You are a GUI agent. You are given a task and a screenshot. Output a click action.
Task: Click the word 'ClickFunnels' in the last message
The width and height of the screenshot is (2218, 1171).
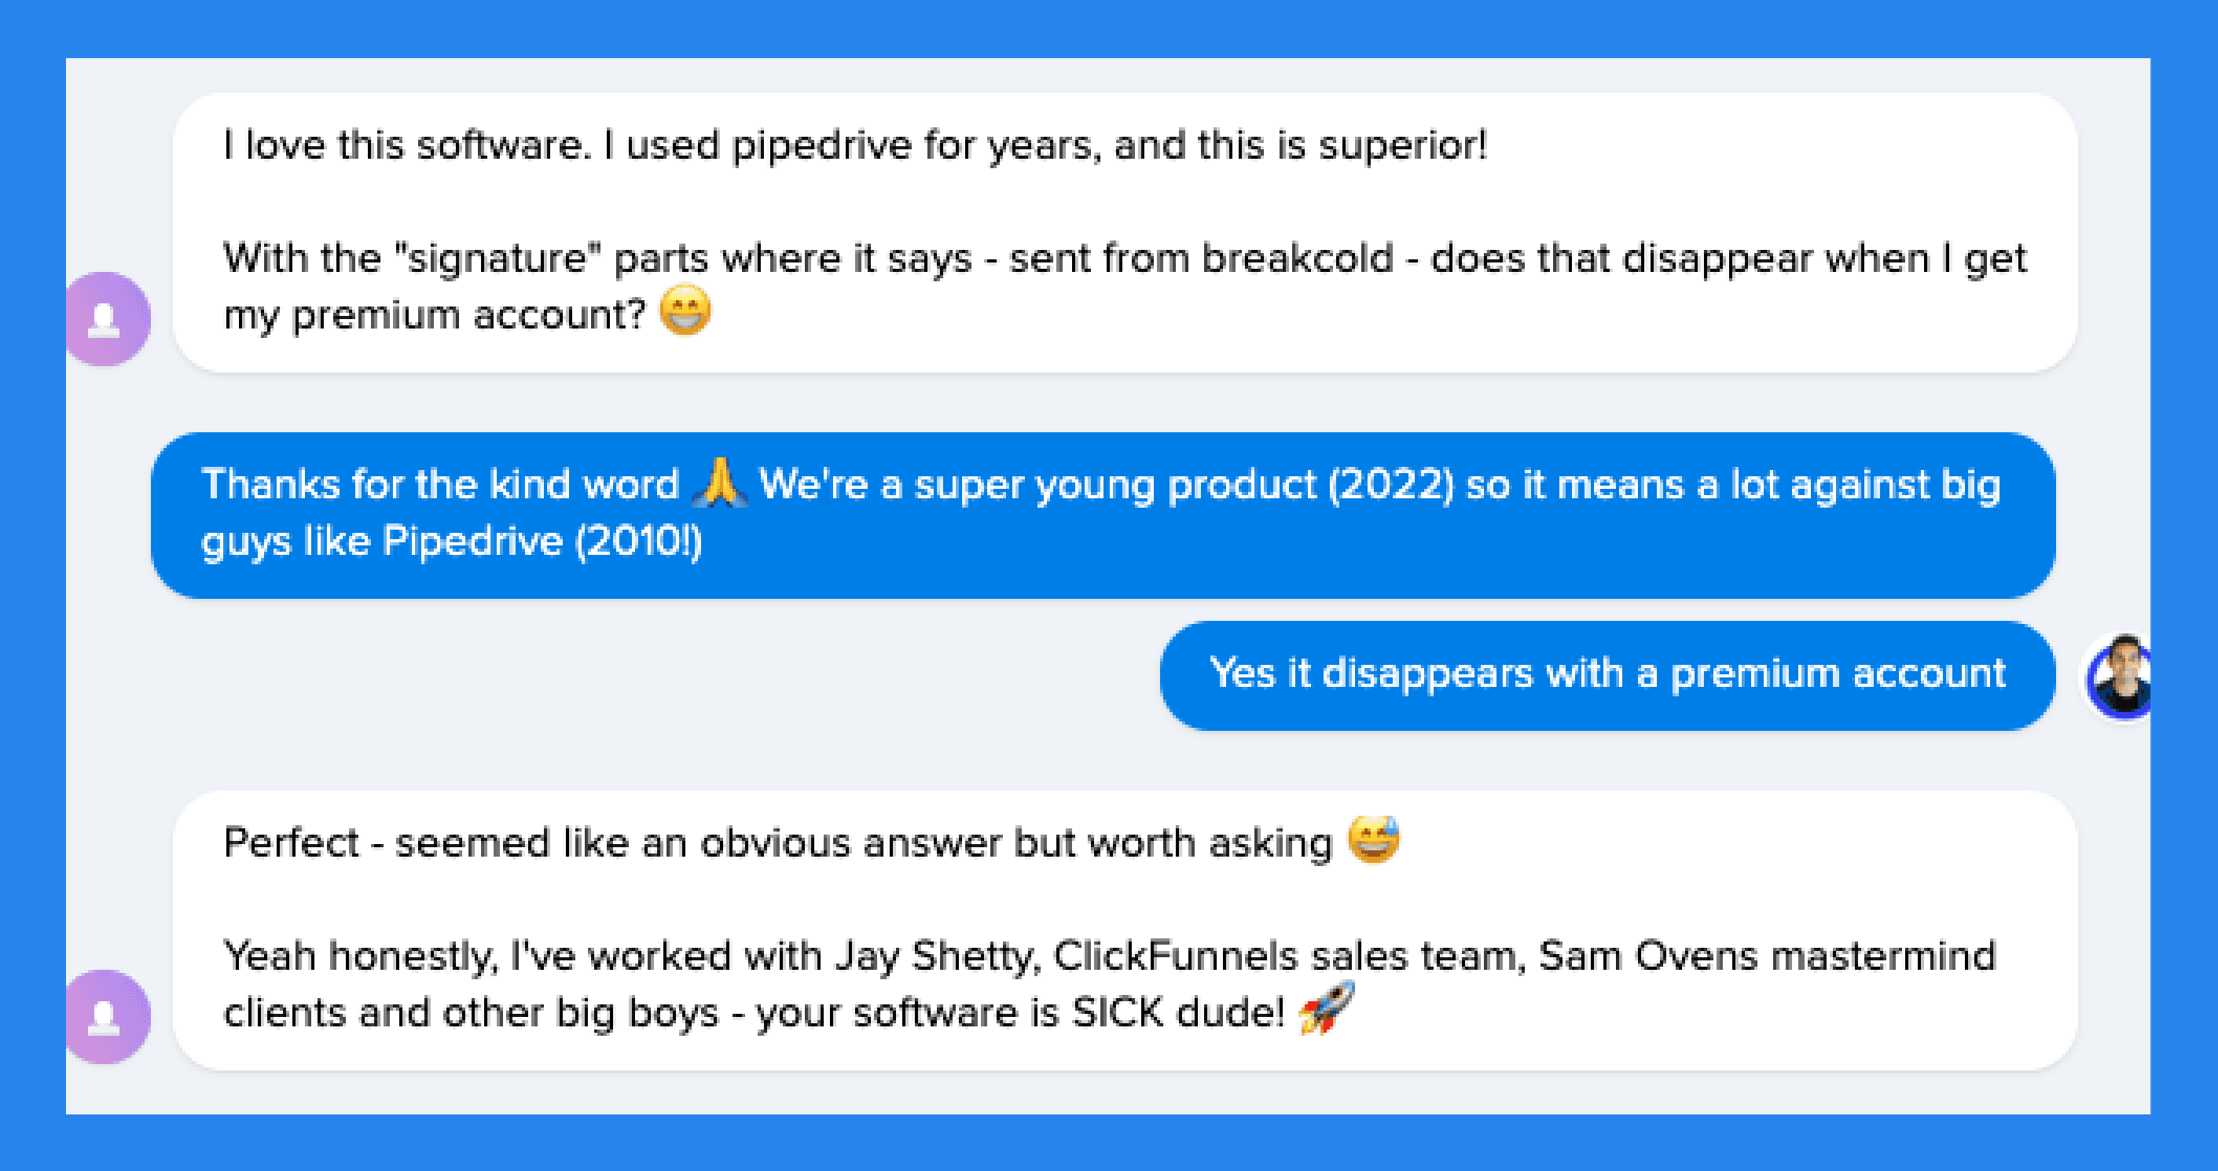tap(1175, 956)
